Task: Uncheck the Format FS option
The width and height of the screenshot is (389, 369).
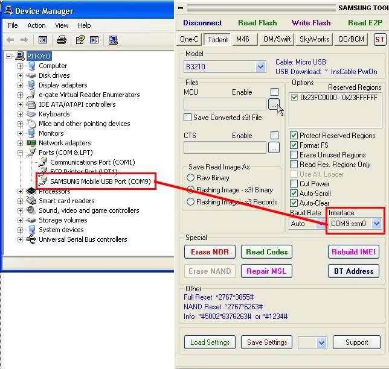Action: (294, 145)
